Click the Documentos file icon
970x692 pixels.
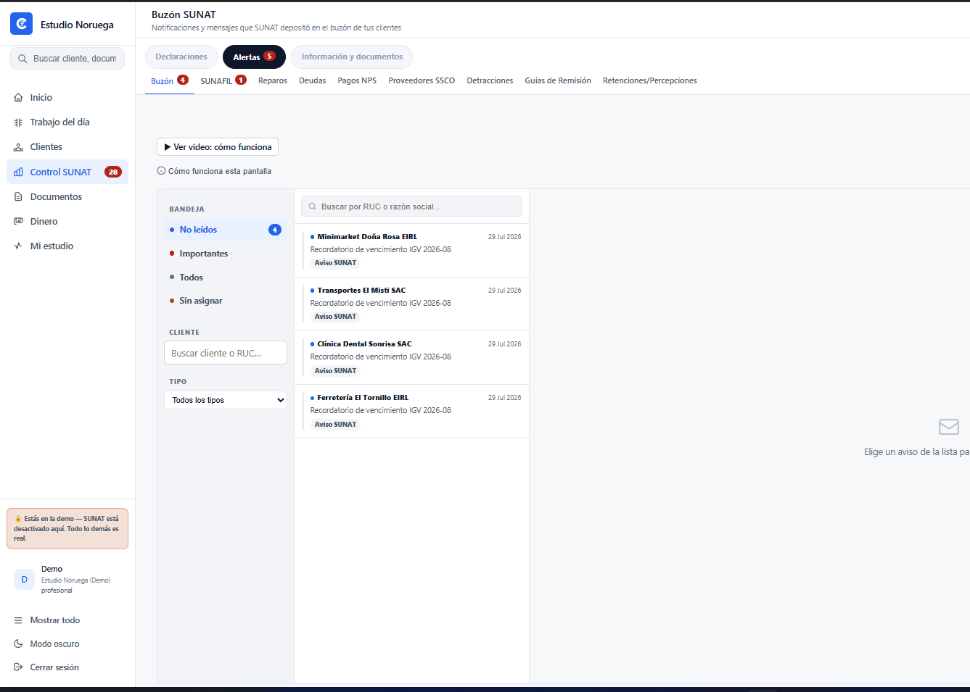coord(18,197)
